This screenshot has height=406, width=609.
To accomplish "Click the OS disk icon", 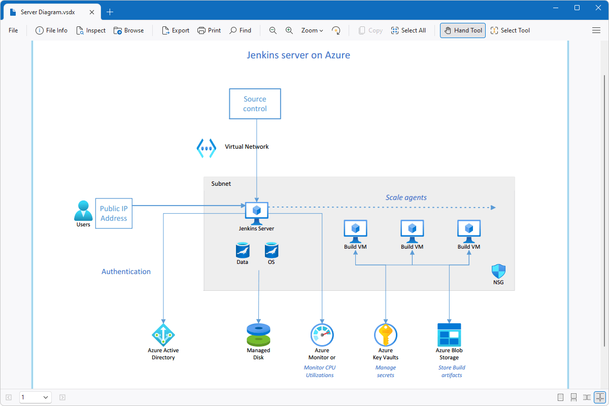I will click(x=272, y=250).
